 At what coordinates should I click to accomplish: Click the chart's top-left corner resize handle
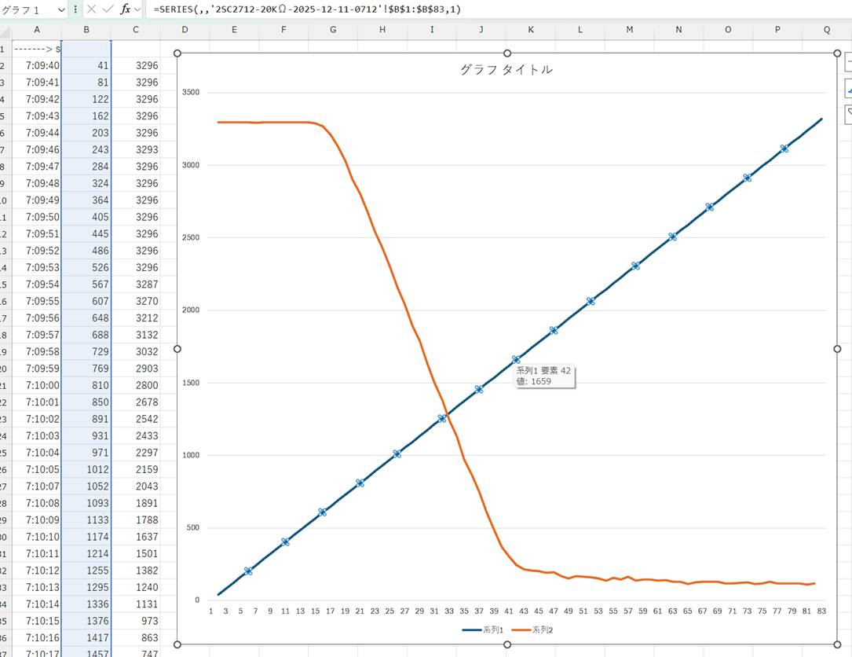177,53
